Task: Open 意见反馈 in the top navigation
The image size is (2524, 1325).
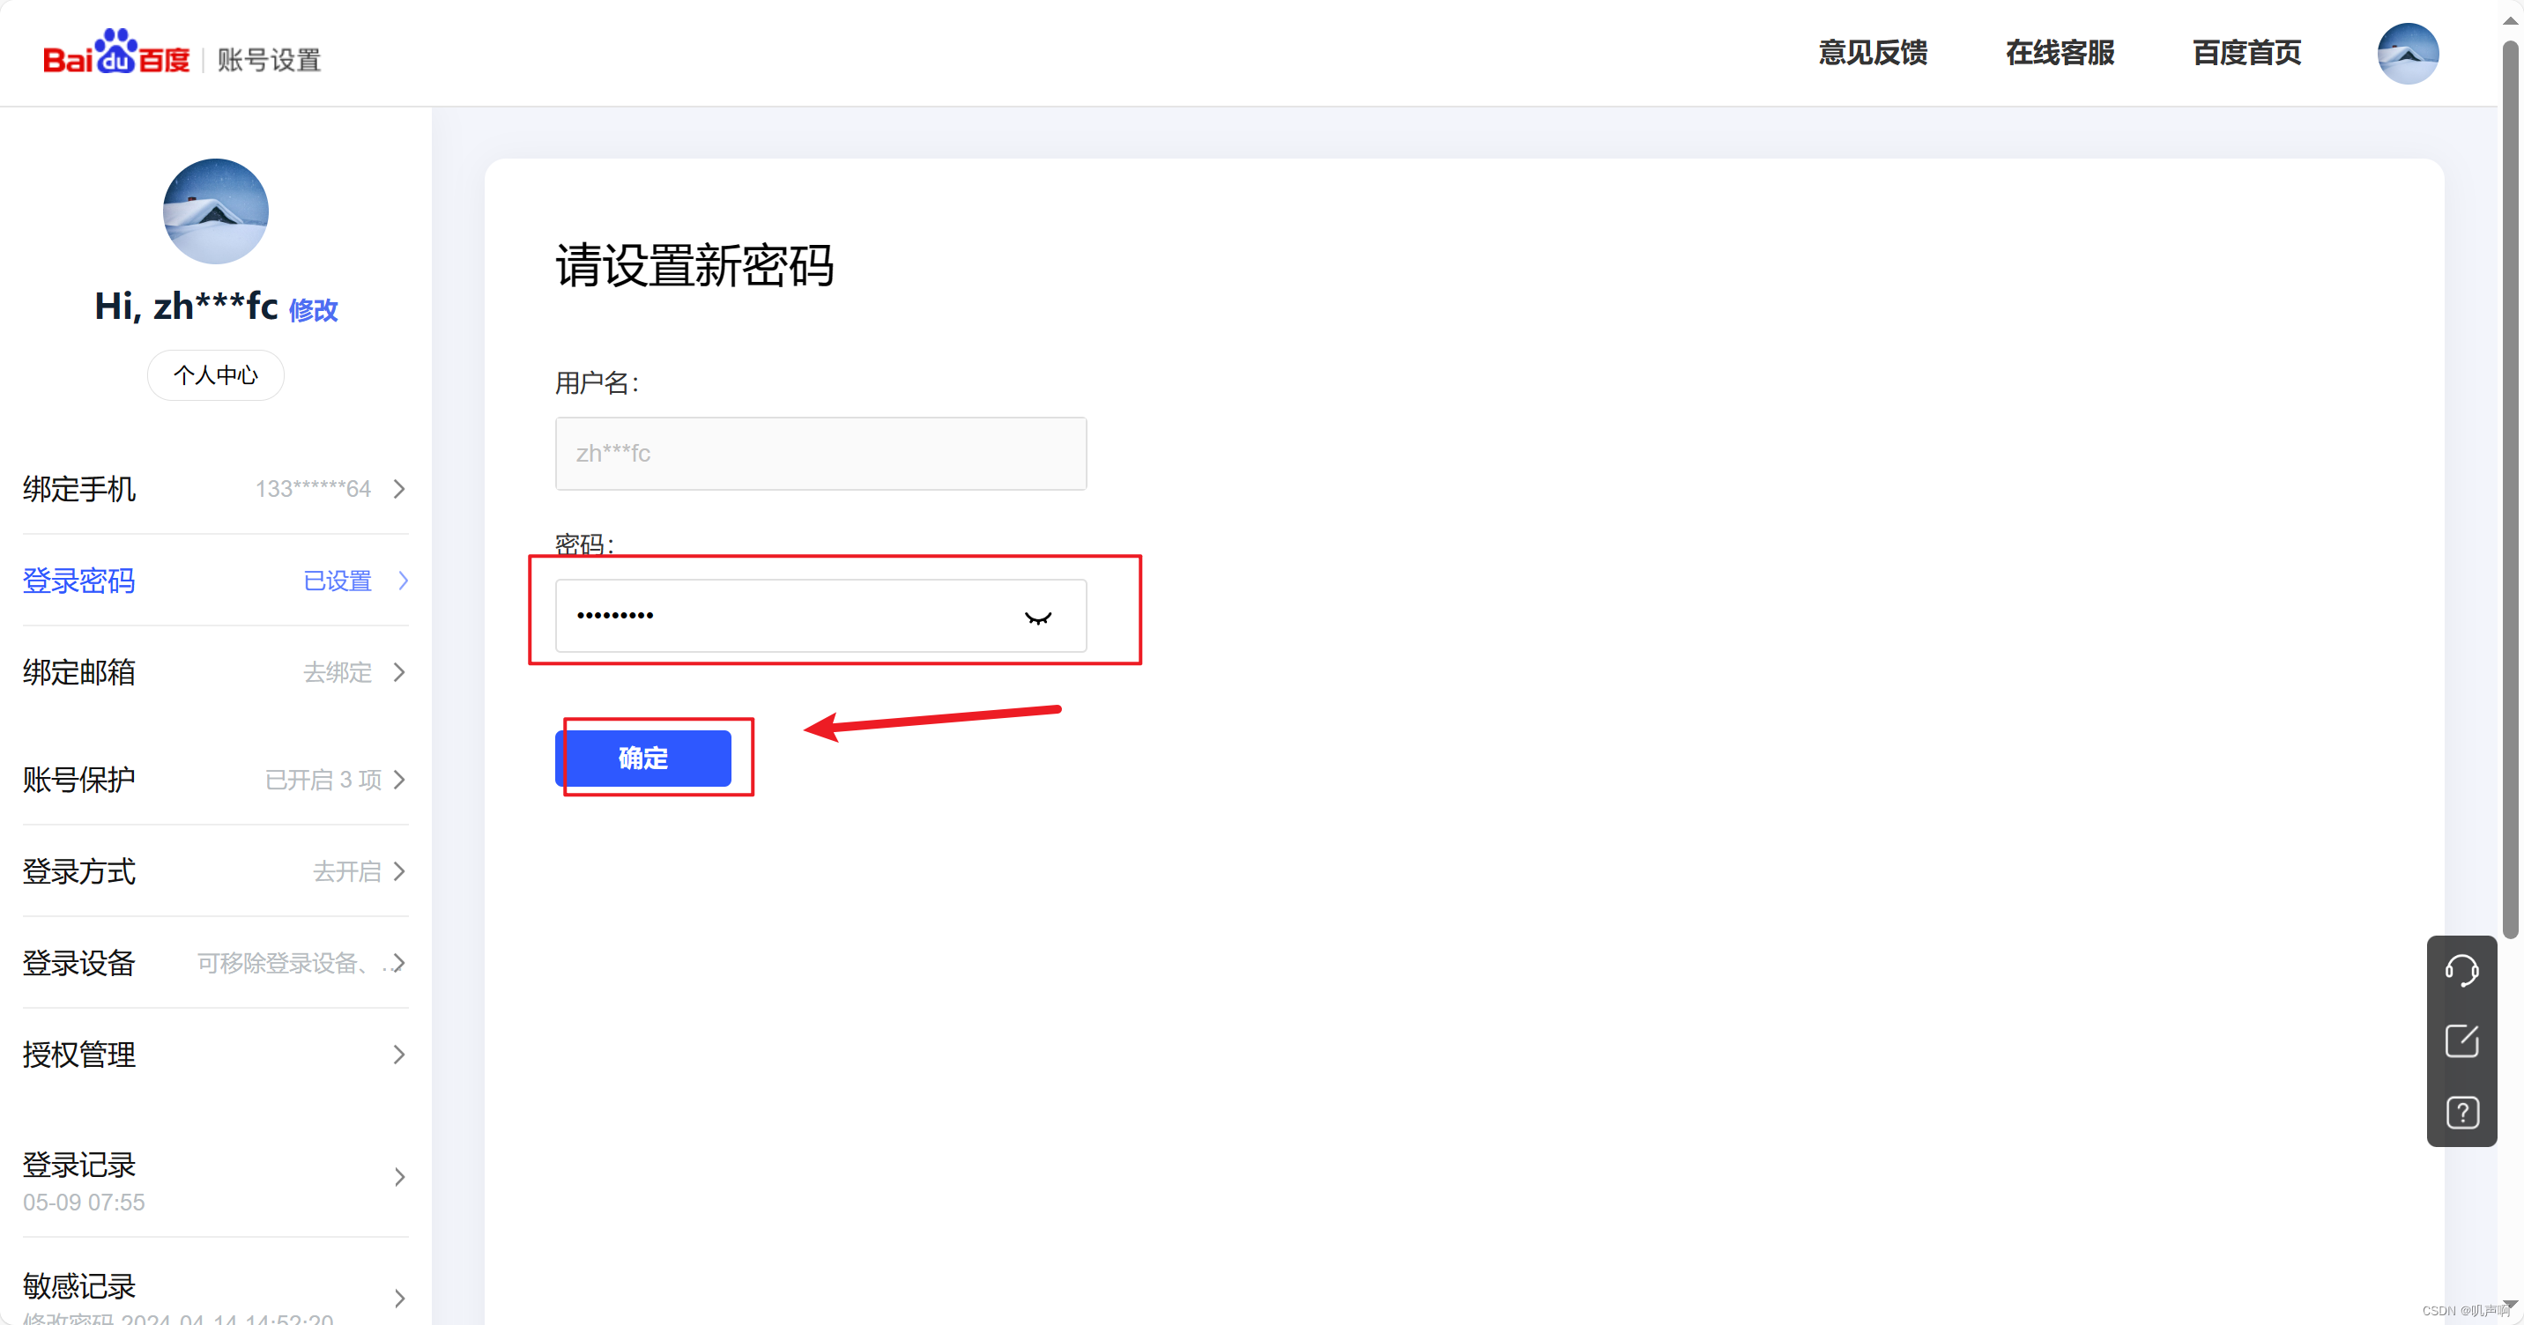Action: tap(1872, 53)
